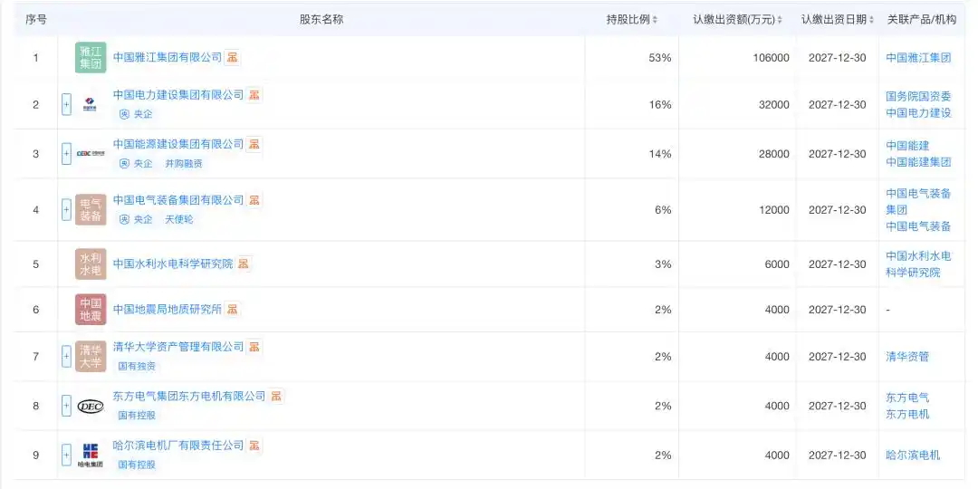Click the equity structure icon beside 中国雅江集团有限公司

pyautogui.click(x=232, y=57)
